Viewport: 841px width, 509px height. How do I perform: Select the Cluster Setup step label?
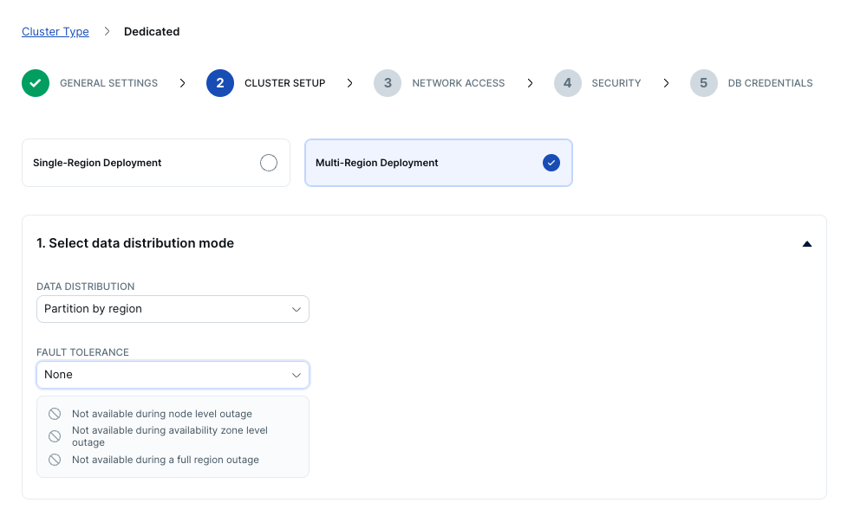point(284,83)
